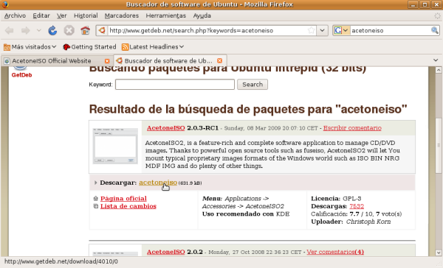Open the Ayuda menu
The height and width of the screenshot is (268, 443).
point(202,15)
